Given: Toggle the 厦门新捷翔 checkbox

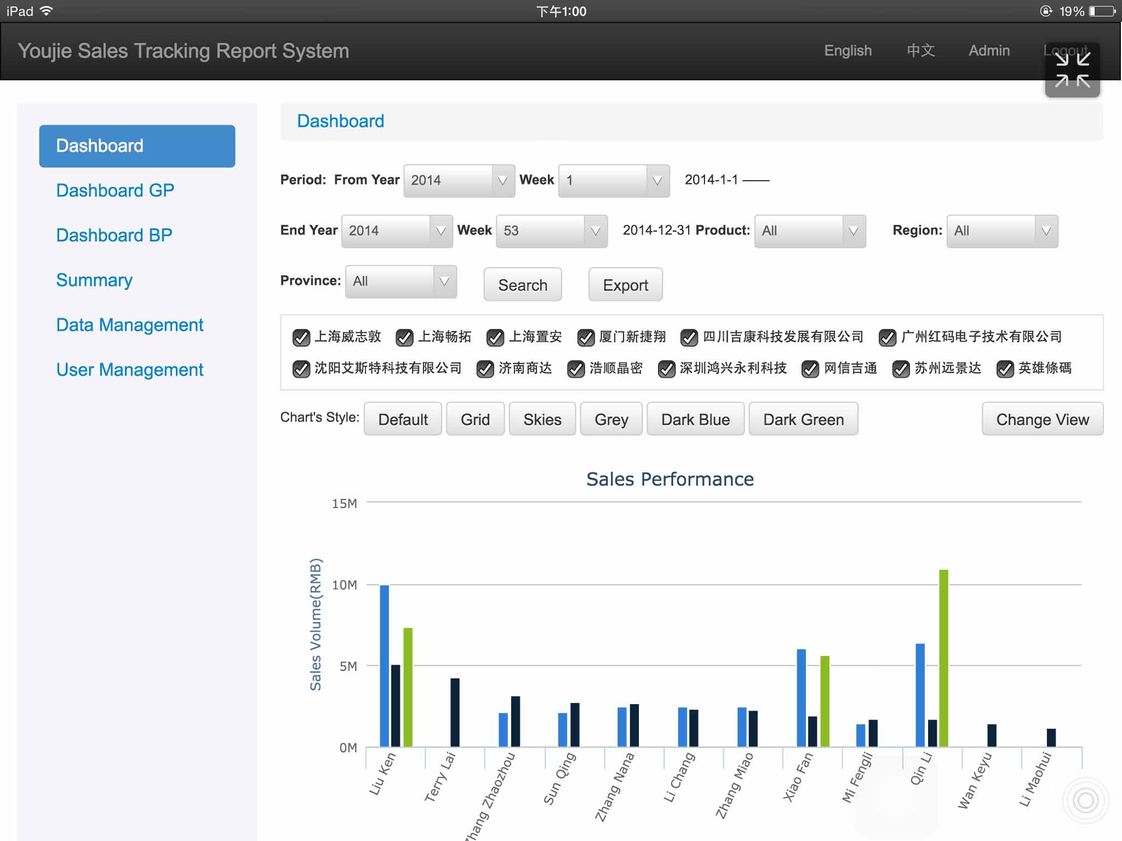Looking at the screenshot, I should tap(586, 338).
